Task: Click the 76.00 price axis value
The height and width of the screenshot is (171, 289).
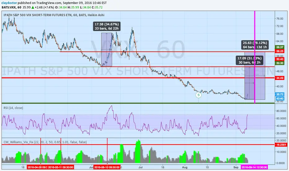Action: (280, 19)
